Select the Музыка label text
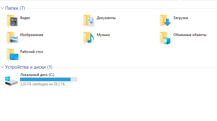Viewport: 217px width, 121px height. click(x=103, y=35)
